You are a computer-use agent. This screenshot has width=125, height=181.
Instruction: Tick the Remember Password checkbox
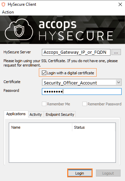click(84, 104)
